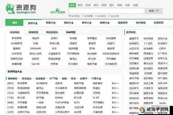The width and height of the screenshot is (173, 115).
Task: Open 音乐大全 in the navigation bar
Action: (87, 23)
